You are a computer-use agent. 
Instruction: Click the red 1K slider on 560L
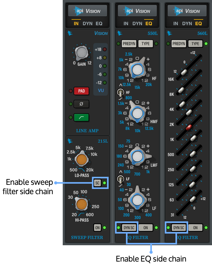click(x=189, y=127)
